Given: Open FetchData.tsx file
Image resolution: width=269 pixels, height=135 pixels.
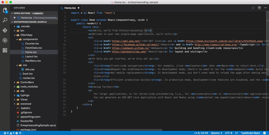Looking at the screenshot, I should (x=34, y=48).
